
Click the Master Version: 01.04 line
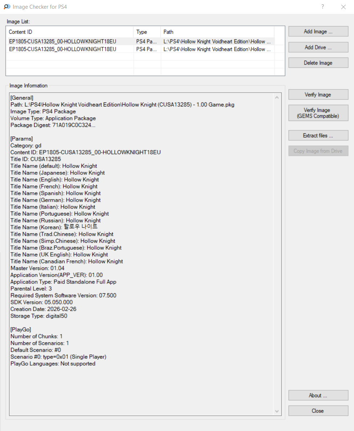pos(37,268)
